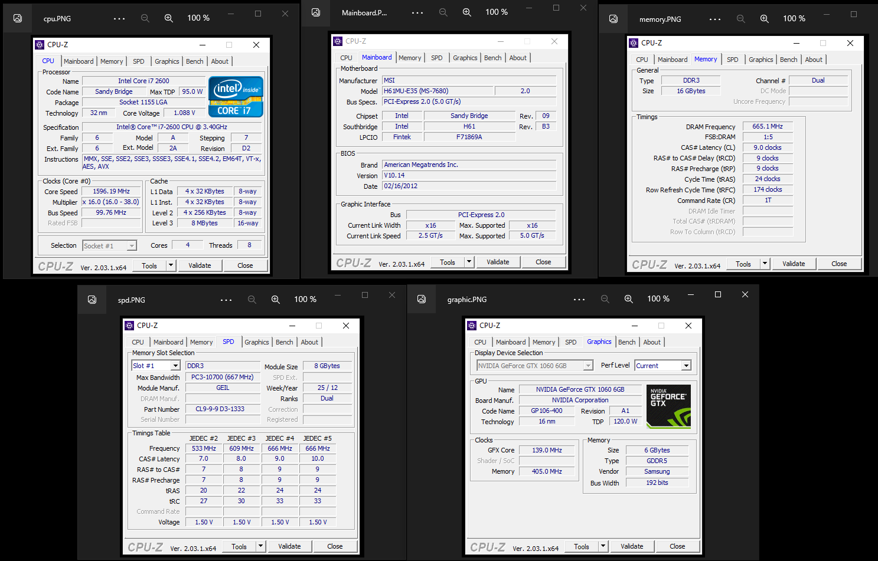Viewport: 878px width, 561px height.
Task: Click the photo icon in graphic.PNG viewer title bar
Action: [422, 299]
